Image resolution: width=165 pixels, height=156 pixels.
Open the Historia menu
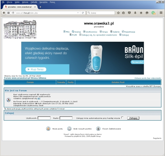(x=25, y=2)
